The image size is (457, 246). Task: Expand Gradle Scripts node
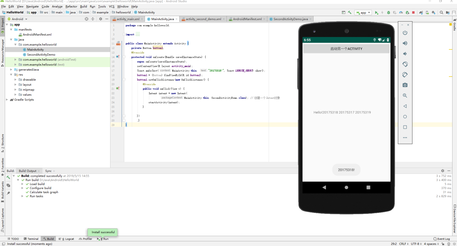point(7,100)
